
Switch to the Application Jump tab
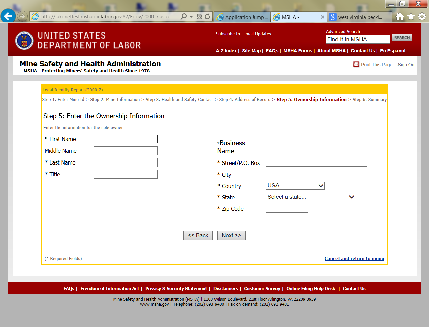click(x=243, y=17)
